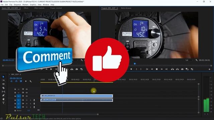
Task: Step back one frame in Source monitor
Action: (46, 69)
